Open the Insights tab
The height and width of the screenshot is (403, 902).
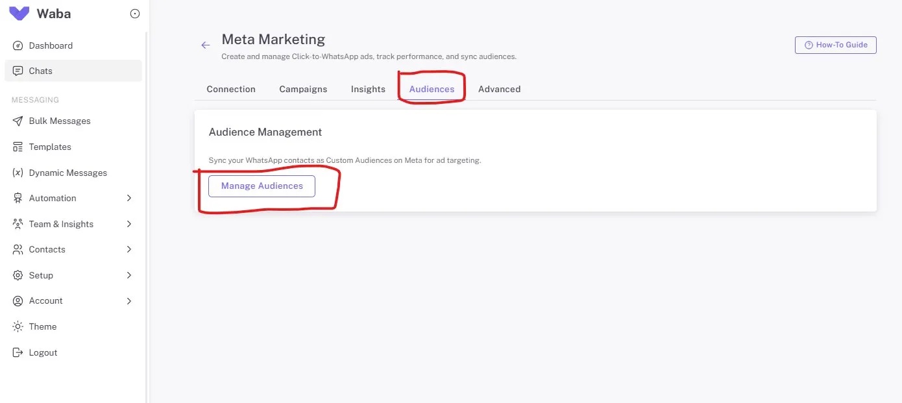pos(368,89)
